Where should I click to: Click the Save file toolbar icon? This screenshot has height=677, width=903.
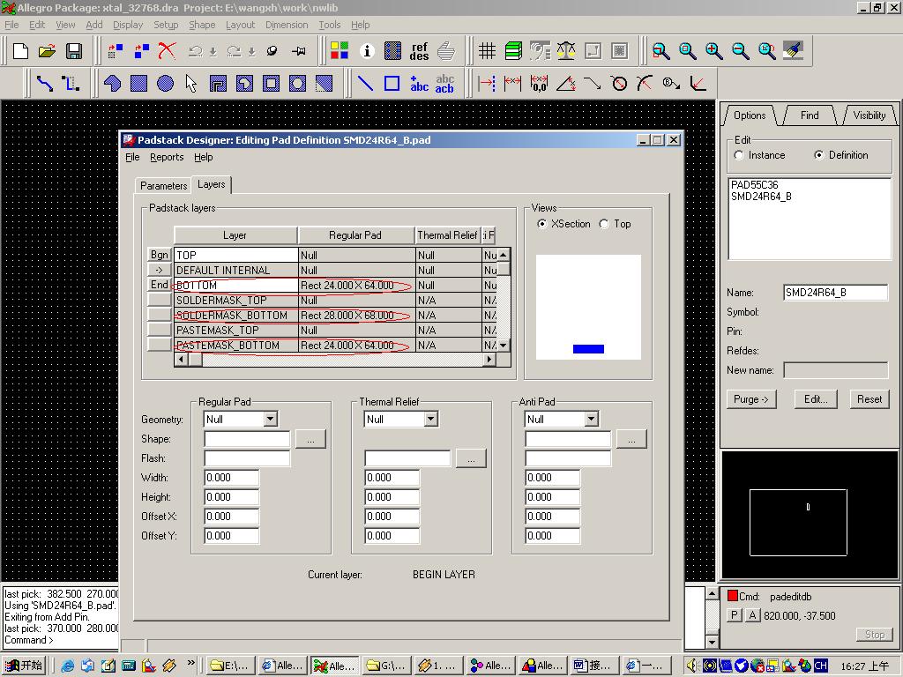[x=74, y=51]
